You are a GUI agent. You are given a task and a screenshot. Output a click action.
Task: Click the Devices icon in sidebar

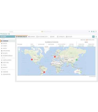click(x=2, y=43)
